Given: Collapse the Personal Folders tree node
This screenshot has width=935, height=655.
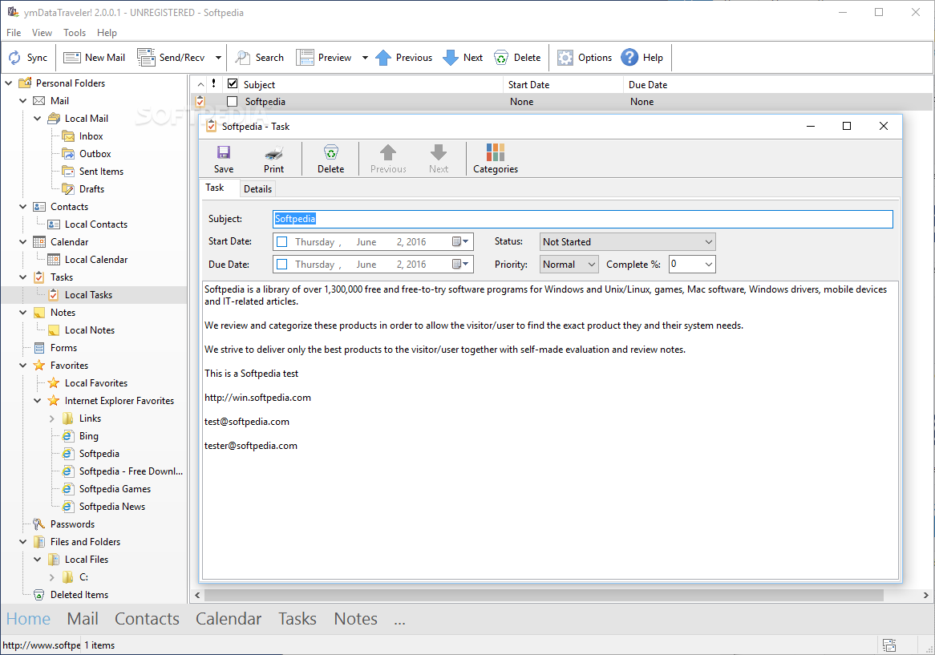Looking at the screenshot, I should tap(8, 83).
